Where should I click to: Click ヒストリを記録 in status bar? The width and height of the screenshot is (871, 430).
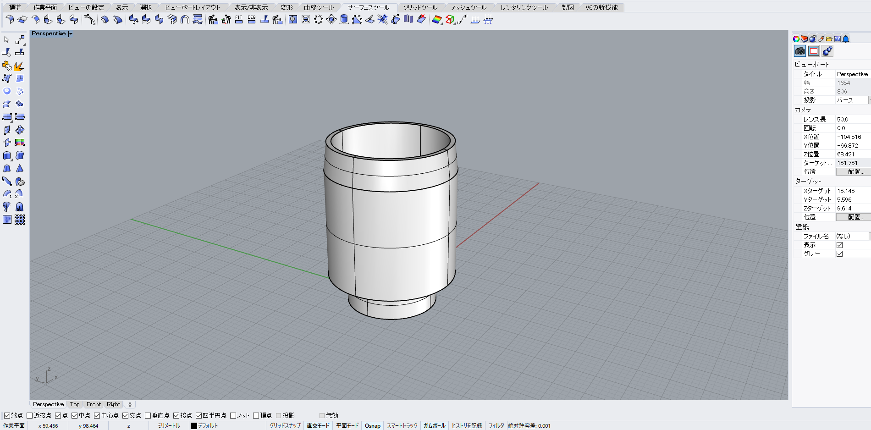click(x=467, y=426)
